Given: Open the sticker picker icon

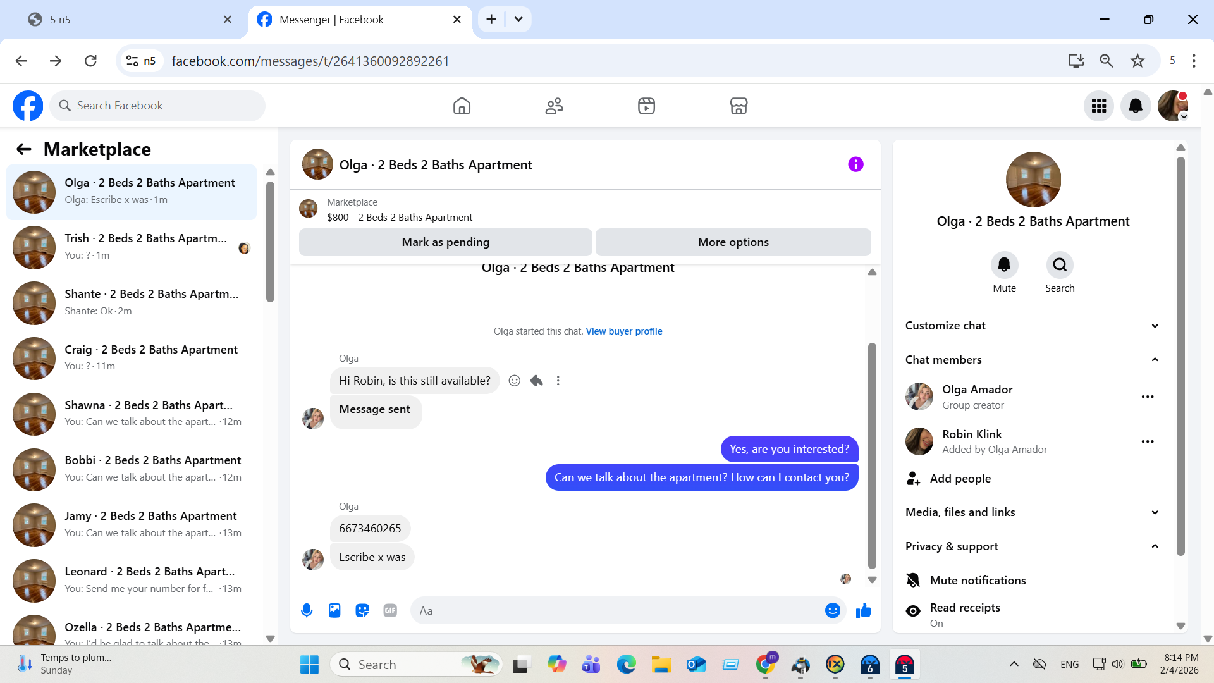Looking at the screenshot, I should [362, 610].
